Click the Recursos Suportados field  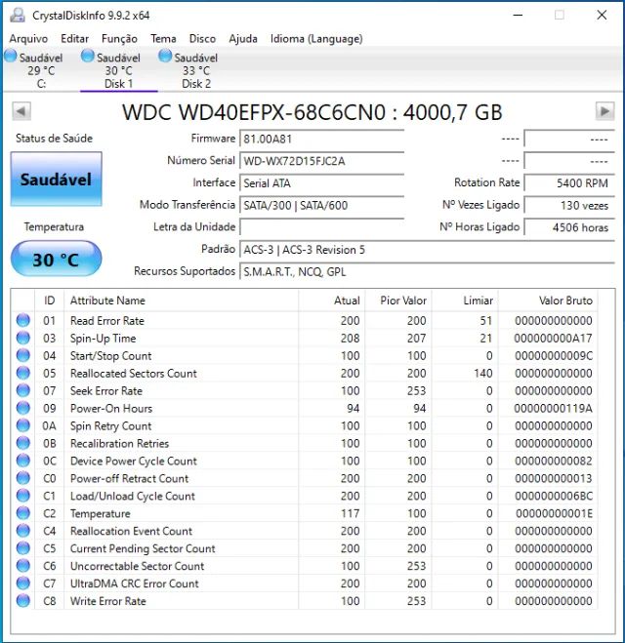[427, 271]
